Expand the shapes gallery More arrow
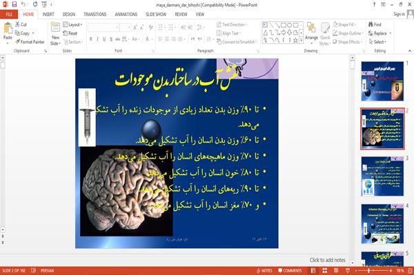This screenshot has width=414, height=275. click(302, 41)
